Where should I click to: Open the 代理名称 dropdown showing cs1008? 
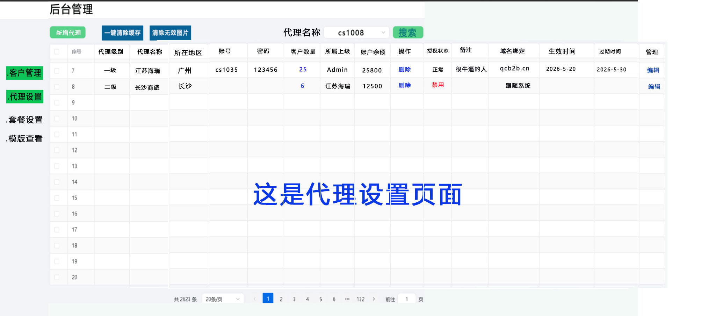pos(356,33)
